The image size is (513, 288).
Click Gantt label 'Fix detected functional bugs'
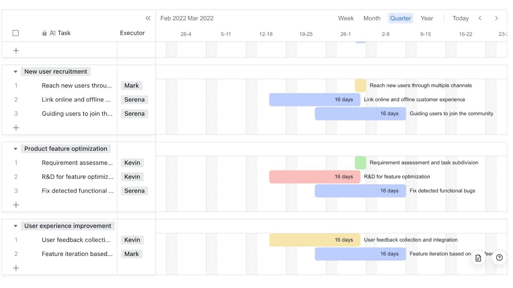442,191
